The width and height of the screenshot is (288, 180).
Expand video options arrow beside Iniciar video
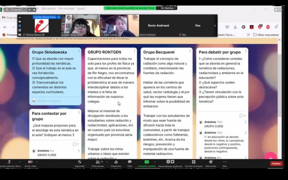tap(37, 162)
